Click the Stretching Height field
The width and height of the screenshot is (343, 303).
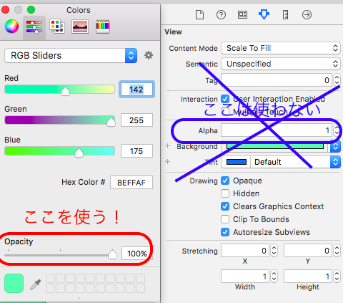tap(308, 276)
